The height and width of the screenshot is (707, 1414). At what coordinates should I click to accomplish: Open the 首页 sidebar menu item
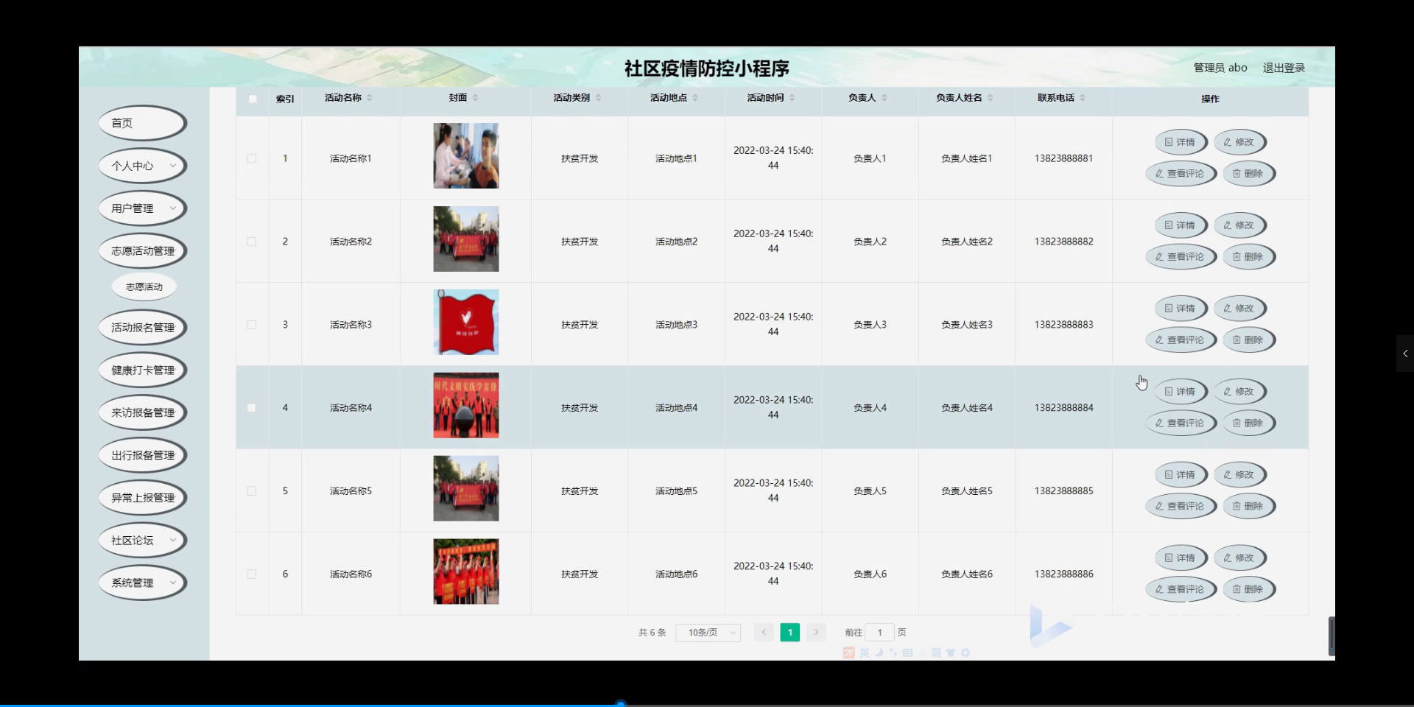141,123
